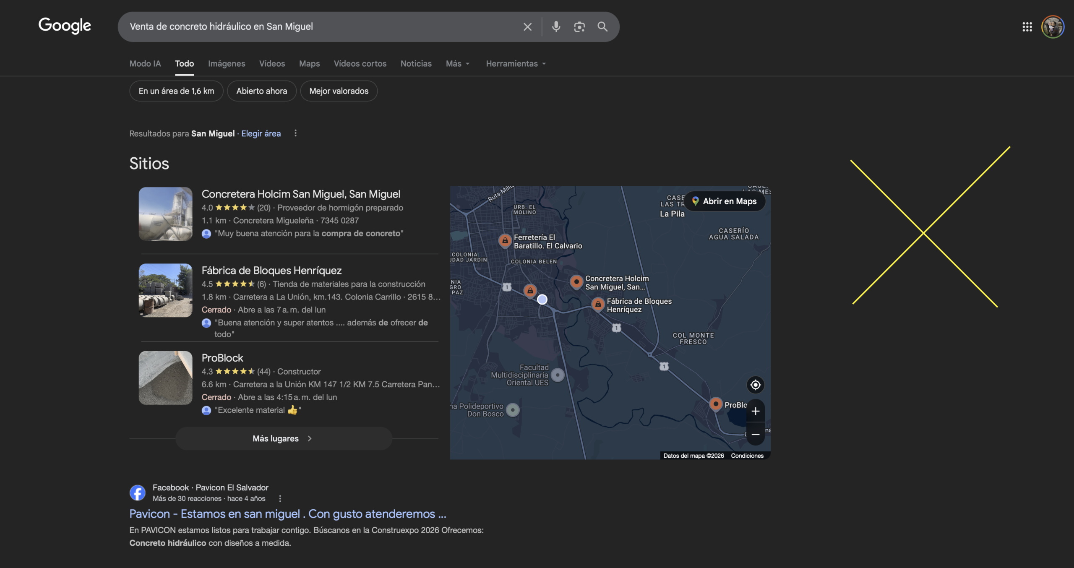Click the blue current location dot on map

pyautogui.click(x=542, y=300)
